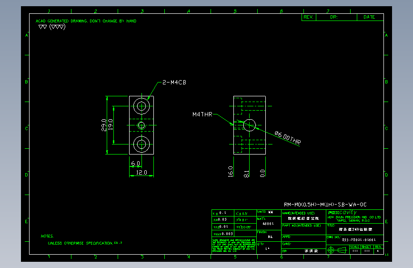Click the DATE header in the revision block
Image resolution: width=413 pixels, height=268 pixels.
tap(370, 17)
